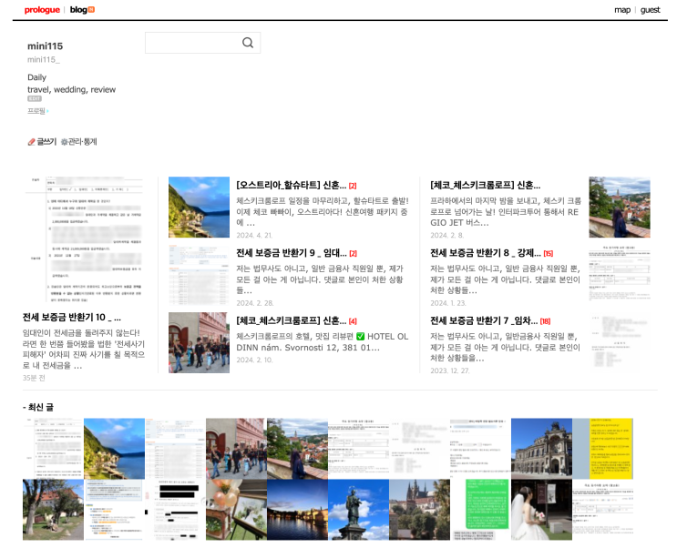Open post 전세 보증금 반환기 9 _ 임대...
This screenshot has height=548, width=677.
pyautogui.click(x=292, y=253)
